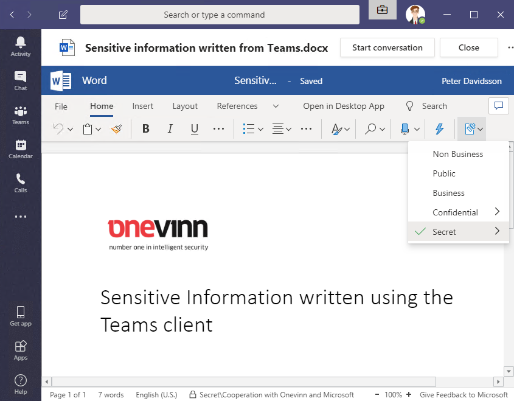The width and height of the screenshot is (514, 401).
Task: Go to Teams section in sidebar
Action: click(20, 115)
